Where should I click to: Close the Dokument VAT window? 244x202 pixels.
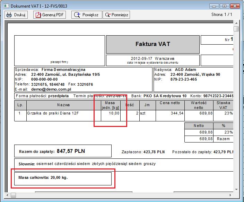tap(235, 6)
